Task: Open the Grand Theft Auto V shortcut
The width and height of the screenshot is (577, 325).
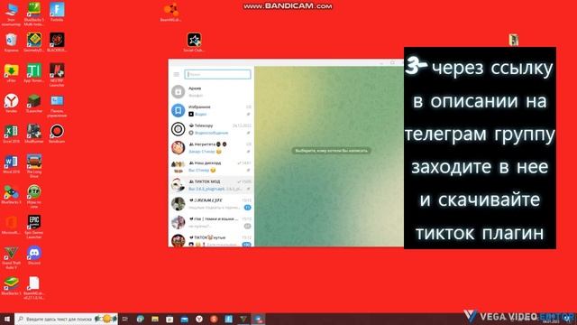Action: (11, 258)
